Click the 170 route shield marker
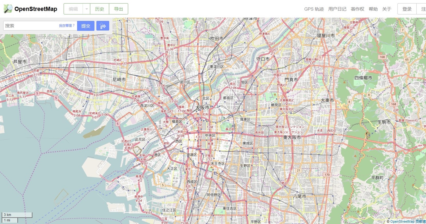This screenshot has width=426, height=224. [327, 175]
